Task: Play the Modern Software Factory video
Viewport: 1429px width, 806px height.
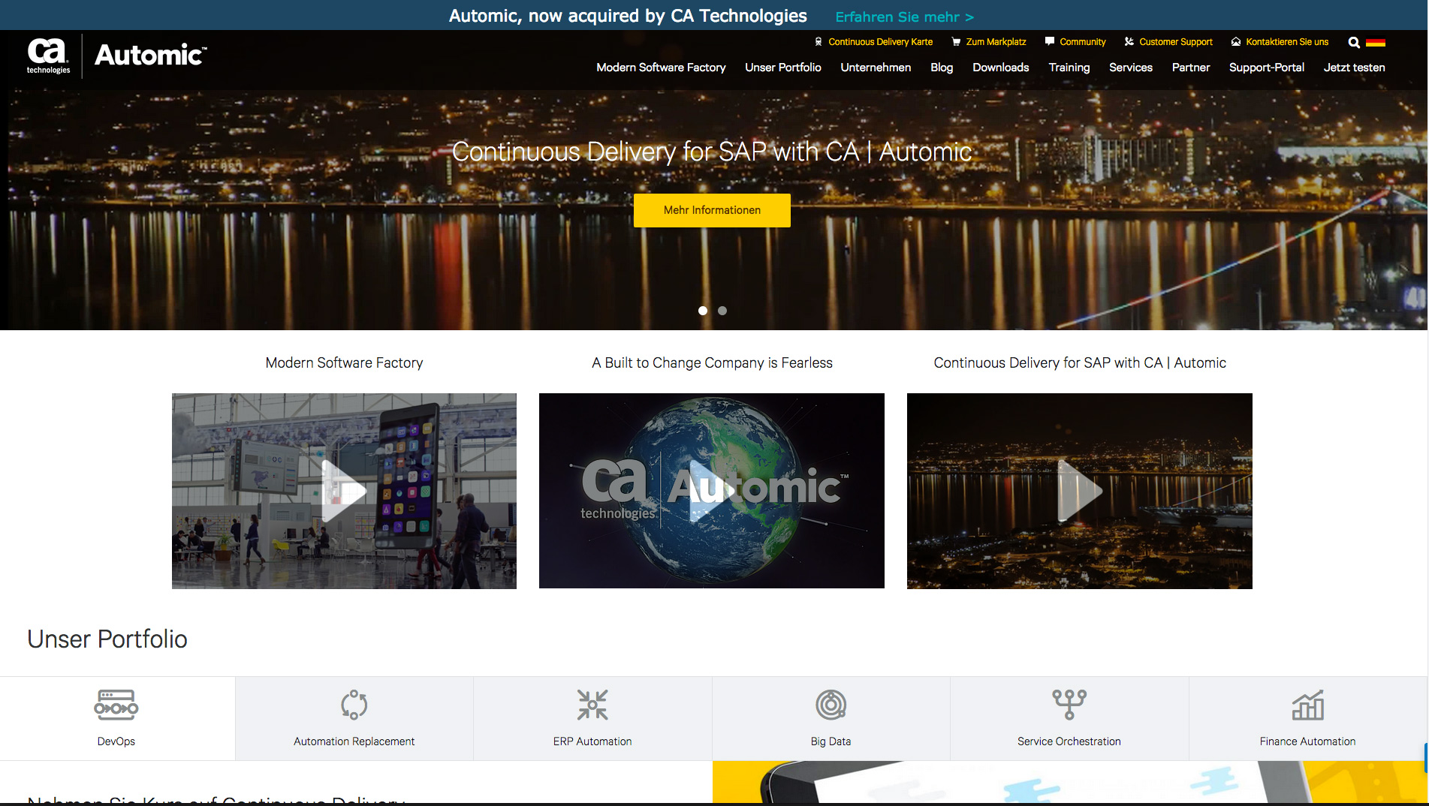Action: [344, 491]
